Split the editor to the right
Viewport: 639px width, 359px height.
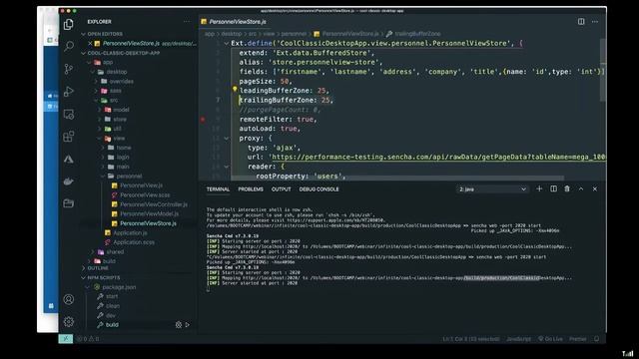581,22
